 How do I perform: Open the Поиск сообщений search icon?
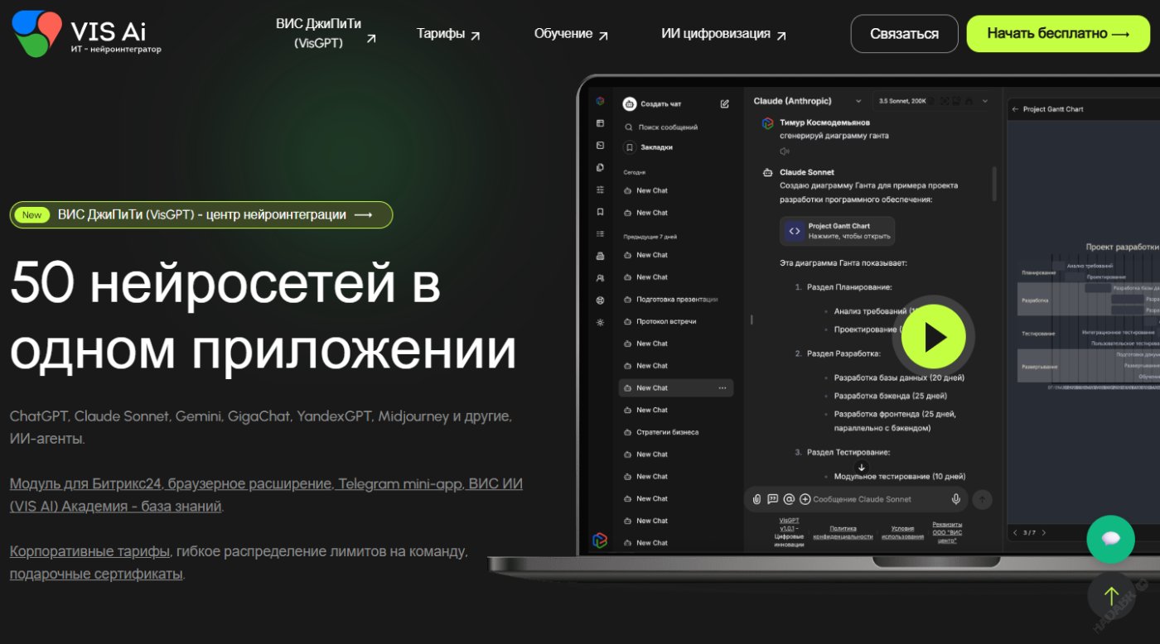(629, 127)
